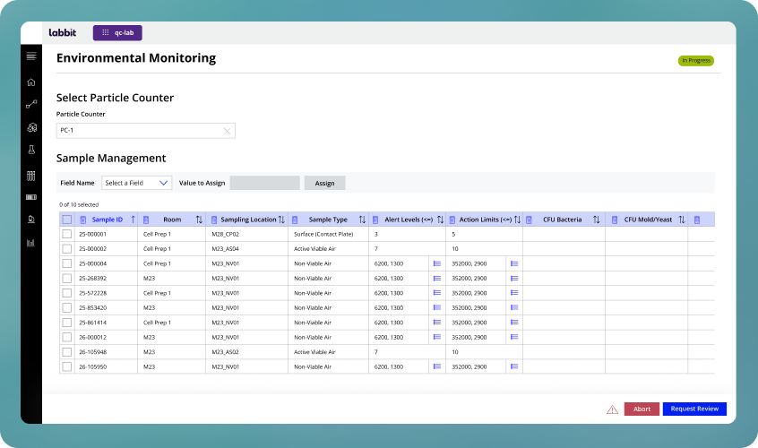The height and width of the screenshot is (448, 758).
Task: Open the qc-lab app switcher
Action: [x=117, y=33]
